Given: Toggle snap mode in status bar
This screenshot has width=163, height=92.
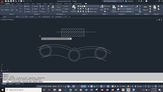Looking at the screenshot, I should 61,86.
